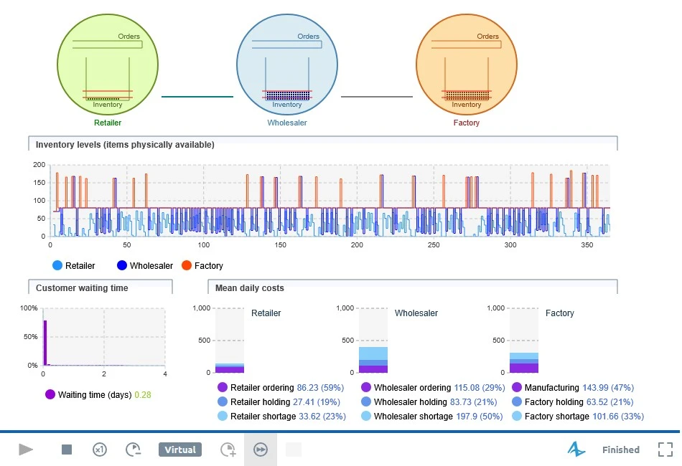
Task: Click the fast-forward maximum speed icon
Action: [261, 450]
